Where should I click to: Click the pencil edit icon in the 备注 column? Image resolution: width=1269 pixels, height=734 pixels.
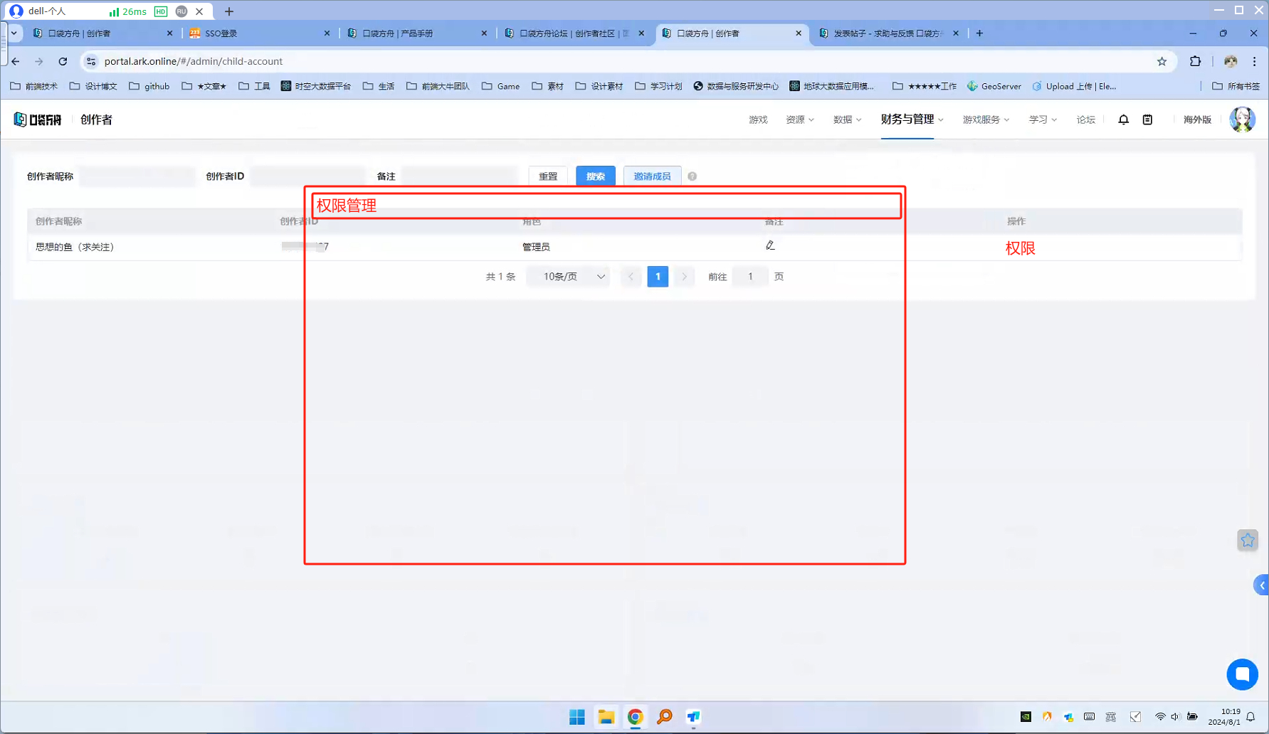point(770,245)
